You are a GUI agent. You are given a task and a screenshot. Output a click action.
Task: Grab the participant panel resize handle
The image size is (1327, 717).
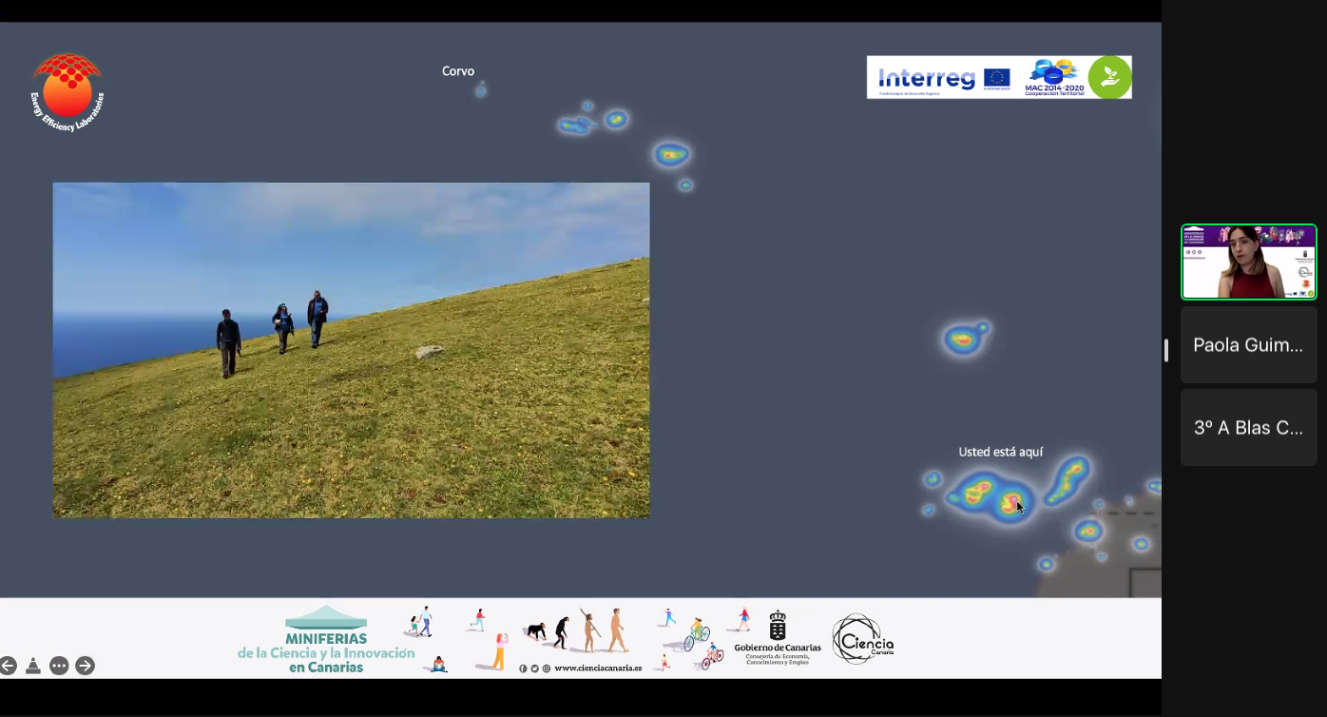pos(1166,350)
